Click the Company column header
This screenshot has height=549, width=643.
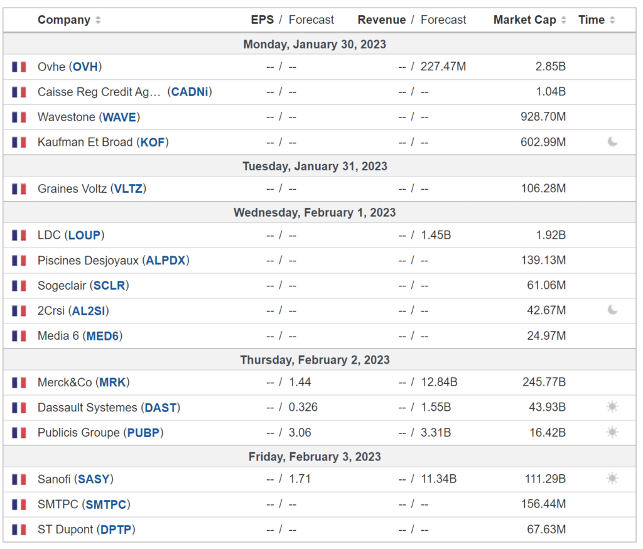(x=64, y=19)
